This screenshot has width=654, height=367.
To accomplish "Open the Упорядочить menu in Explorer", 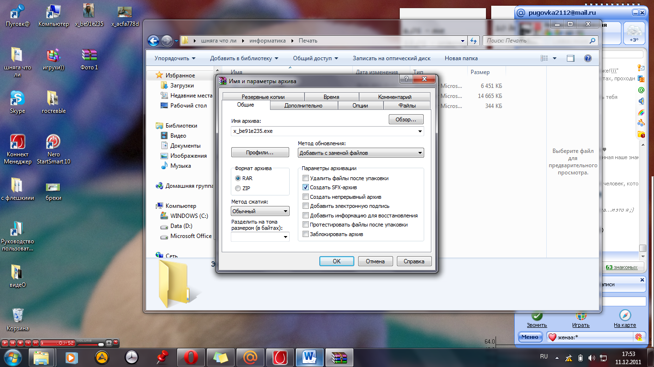I will pyautogui.click(x=175, y=58).
